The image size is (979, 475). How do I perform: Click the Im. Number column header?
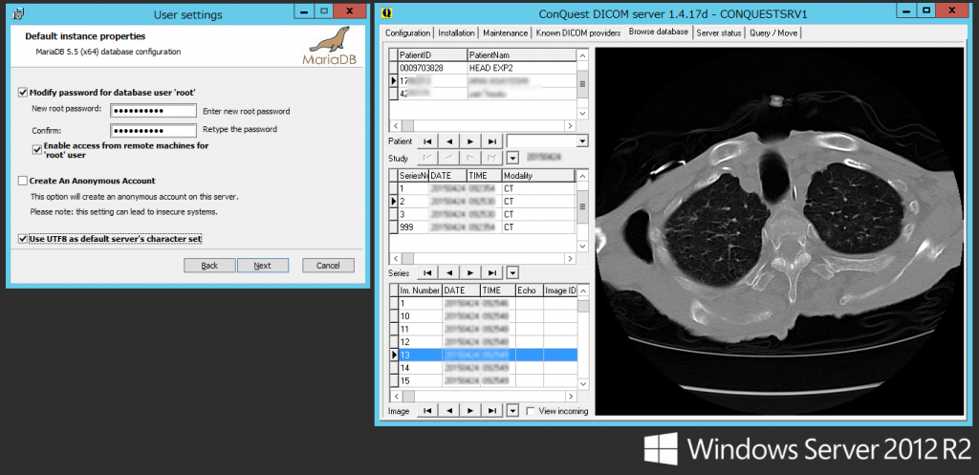click(420, 291)
